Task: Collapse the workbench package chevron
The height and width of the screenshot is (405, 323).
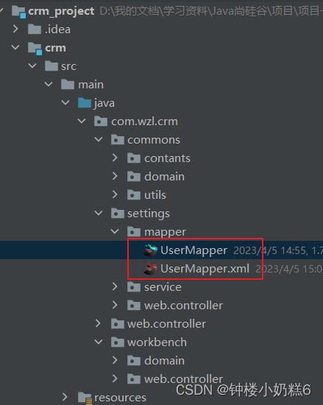Action: point(99,342)
